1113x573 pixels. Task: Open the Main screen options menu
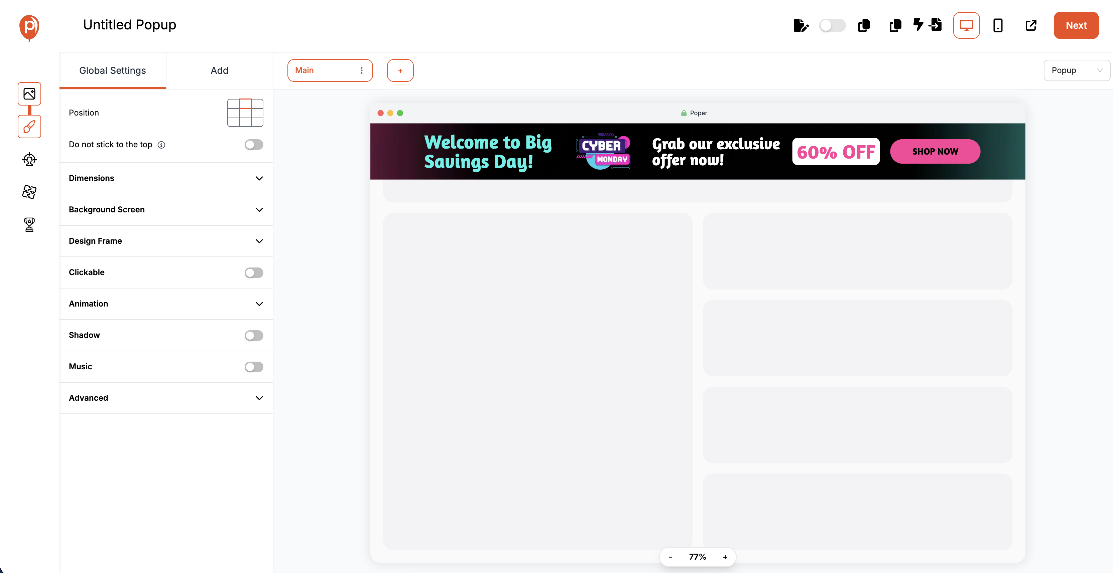pyautogui.click(x=362, y=70)
